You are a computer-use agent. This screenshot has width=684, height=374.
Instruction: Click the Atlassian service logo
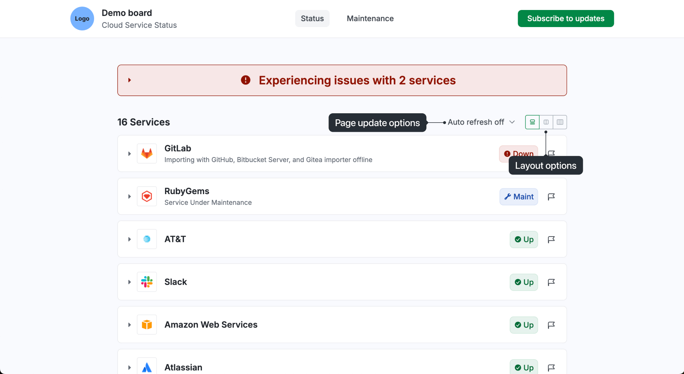(x=147, y=367)
